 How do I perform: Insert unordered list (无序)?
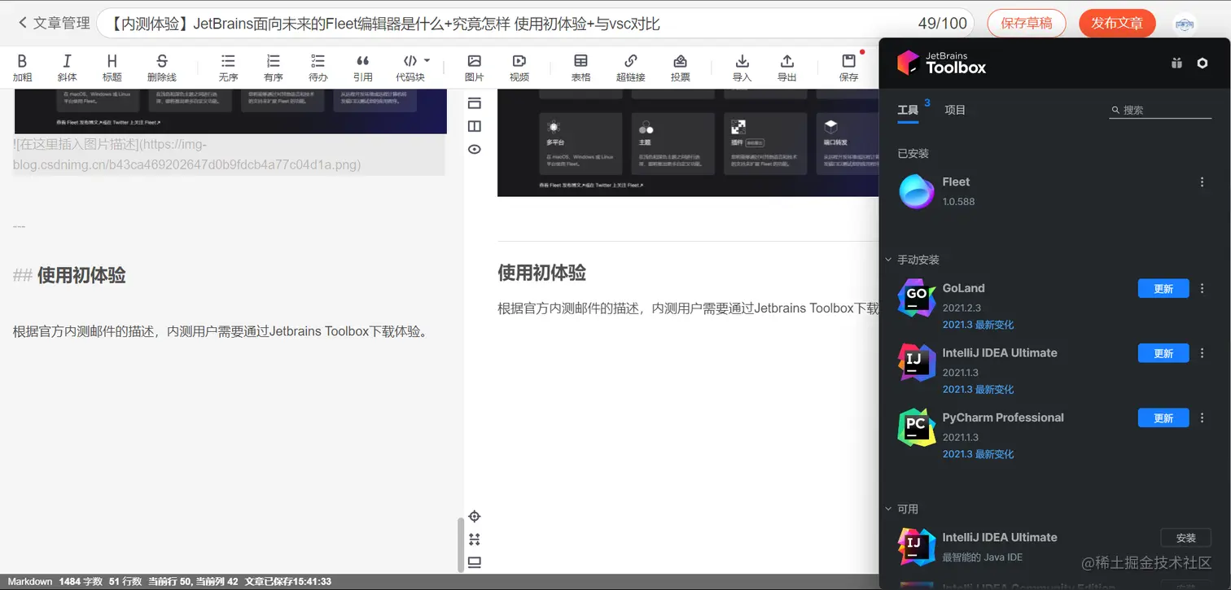[x=228, y=68]
